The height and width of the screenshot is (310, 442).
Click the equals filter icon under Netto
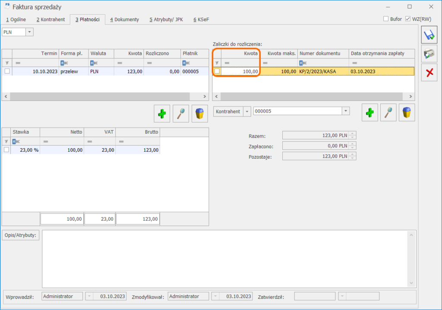pyautogui.click(x=46, y=141)
